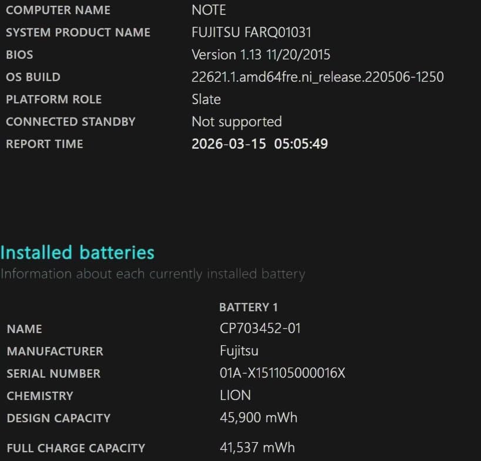481x461 pixels.
Task: Click the 45,900 mWh design capacity value
Action: click(258, 418)
